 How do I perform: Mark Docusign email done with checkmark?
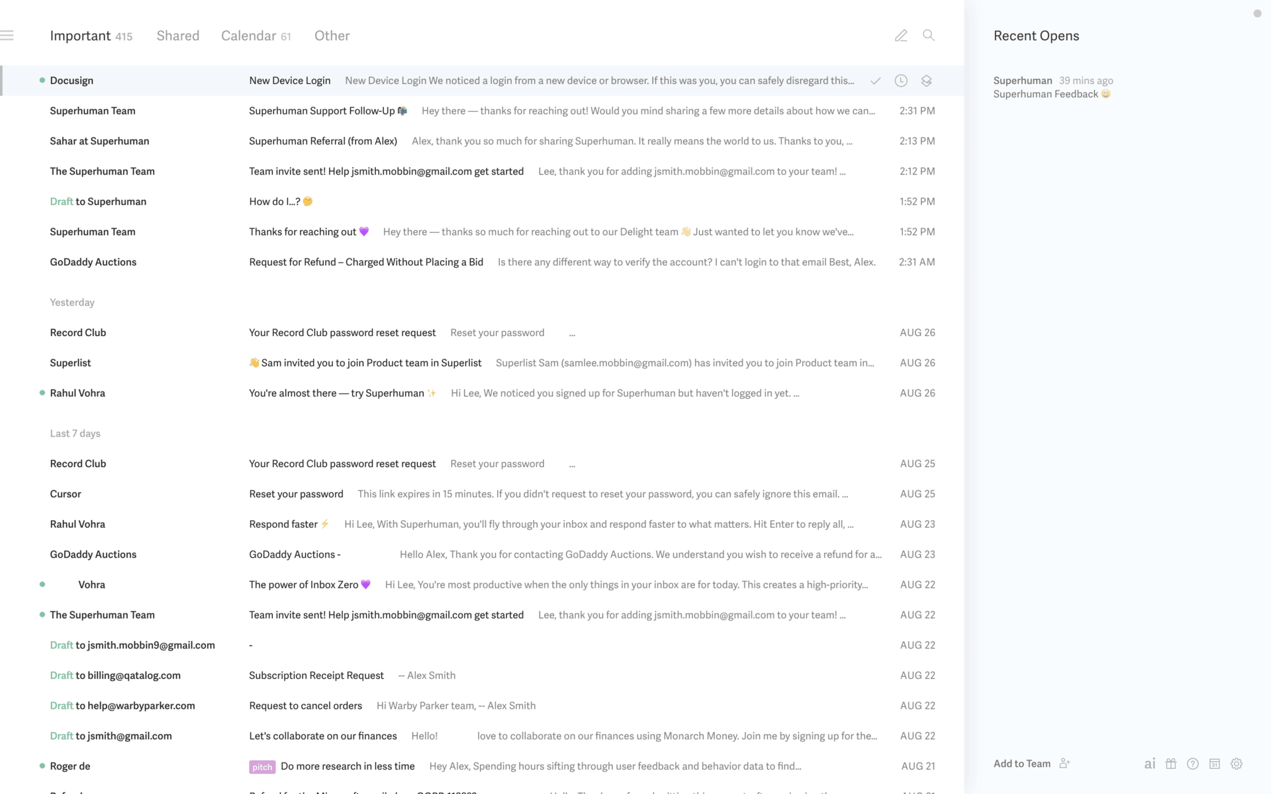875,81
